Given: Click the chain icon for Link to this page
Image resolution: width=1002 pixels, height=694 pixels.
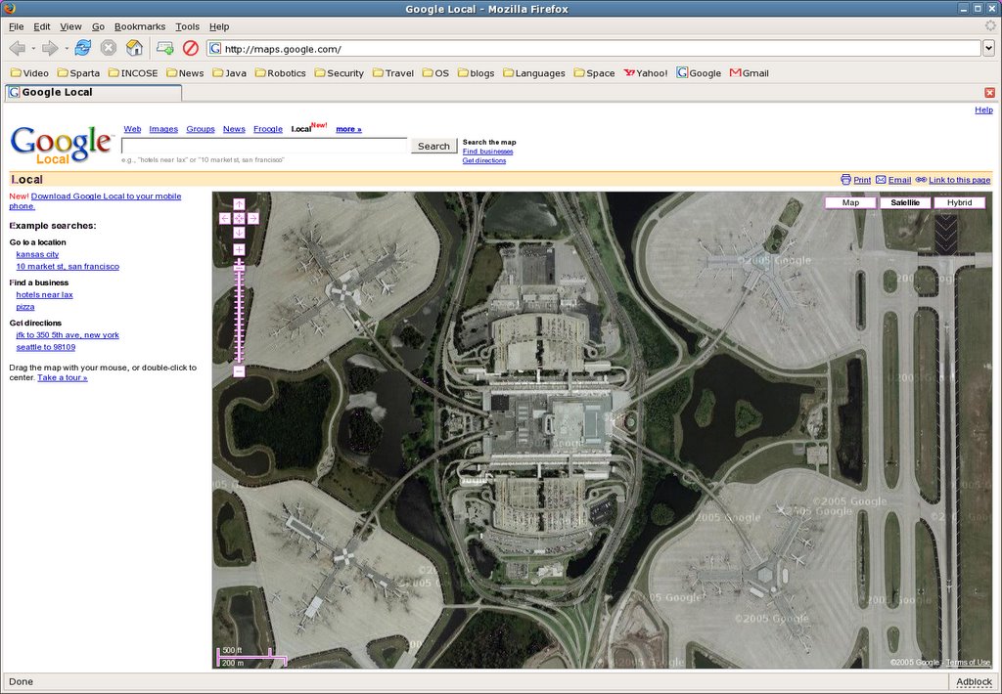Looking at the screenshot, I should [x=921, y=180].
